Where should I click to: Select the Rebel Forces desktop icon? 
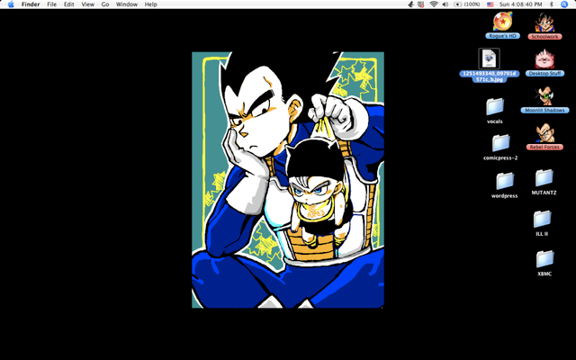(x=544, y=132)
